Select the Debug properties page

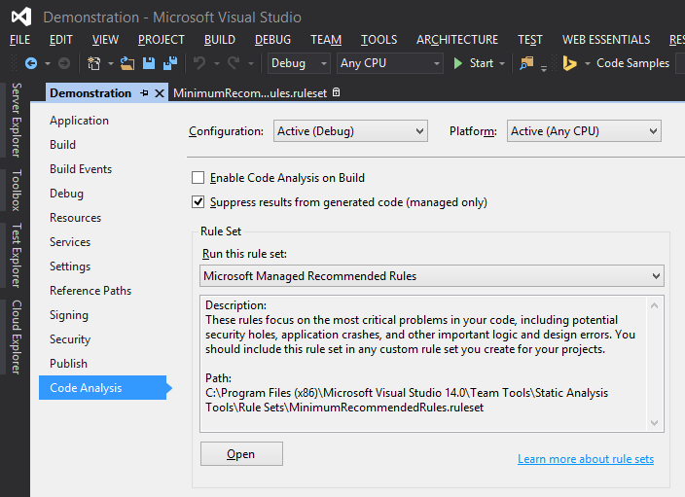coord(66,194)
